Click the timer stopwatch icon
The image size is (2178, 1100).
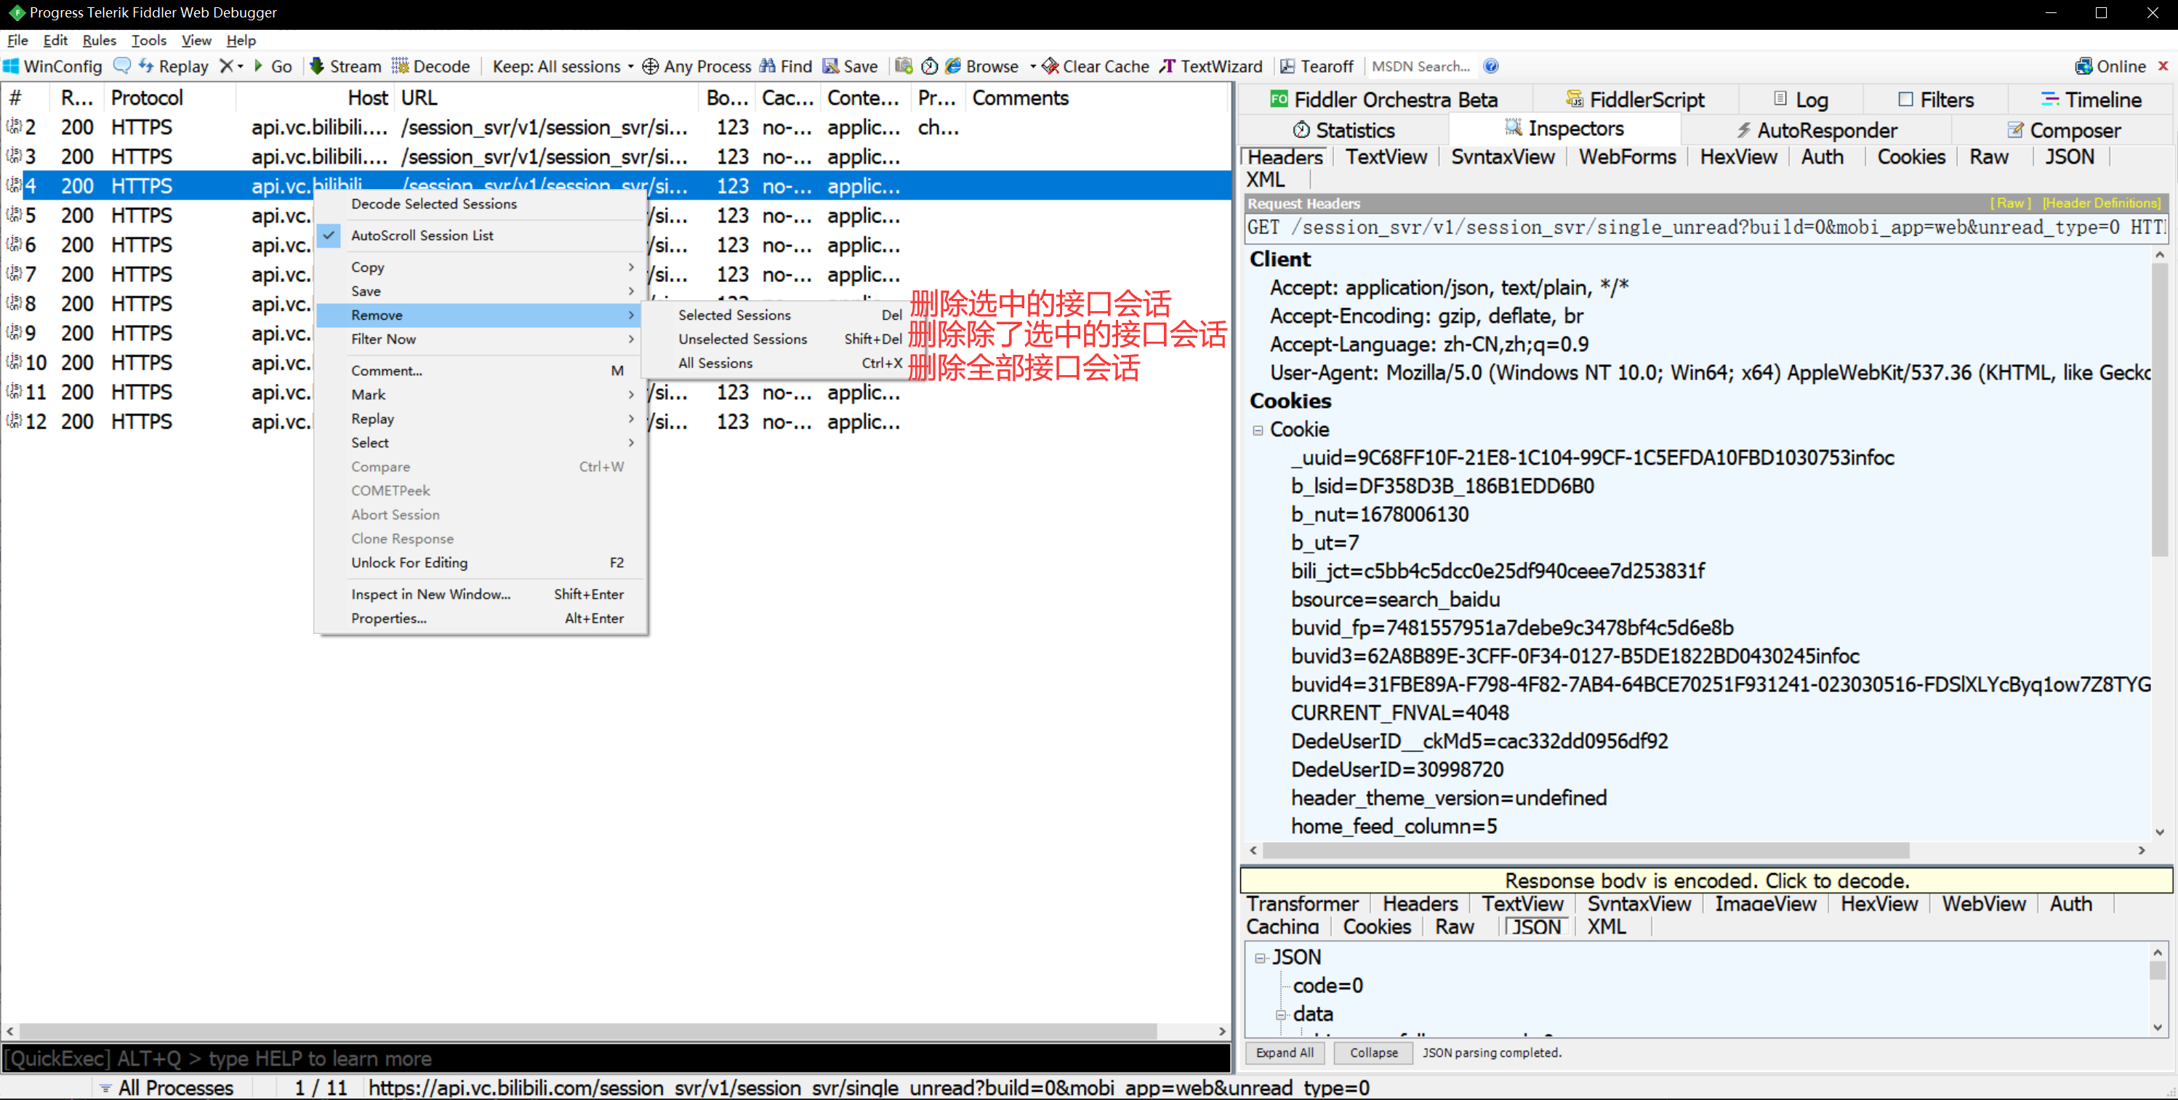pos(929,66)
